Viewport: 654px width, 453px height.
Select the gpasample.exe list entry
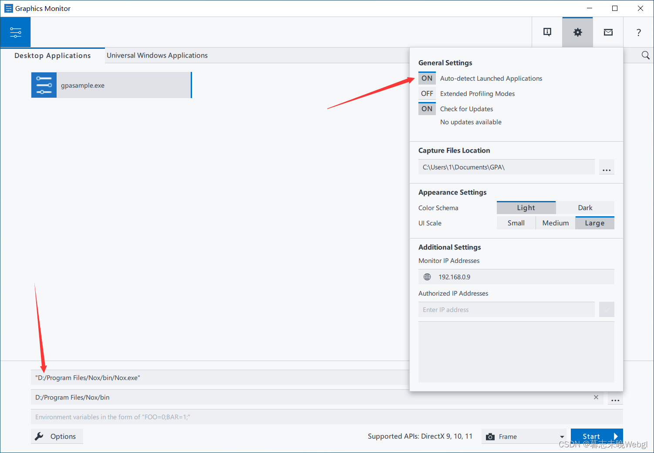111,85
